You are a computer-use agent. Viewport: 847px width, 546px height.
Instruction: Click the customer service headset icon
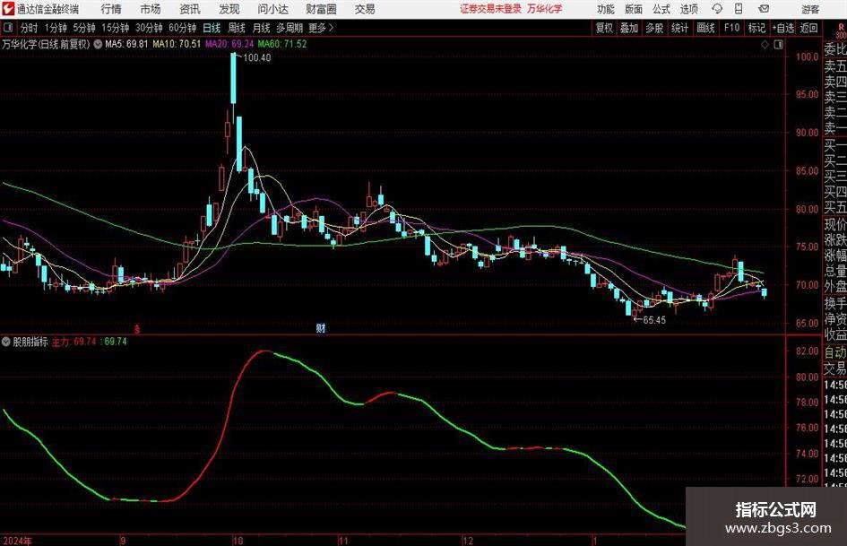pyautogui.click(x=717, y=9)
